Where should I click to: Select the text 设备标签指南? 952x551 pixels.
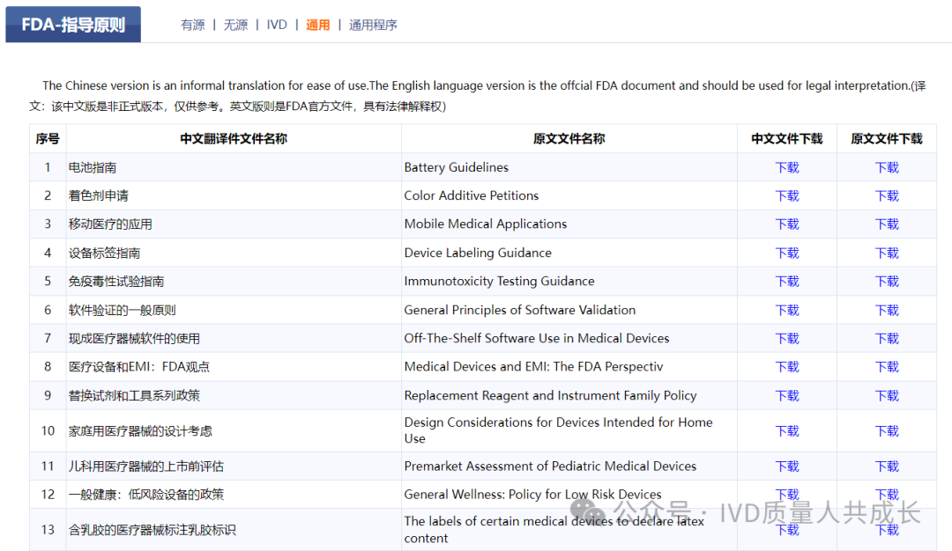tap(104, 253)
